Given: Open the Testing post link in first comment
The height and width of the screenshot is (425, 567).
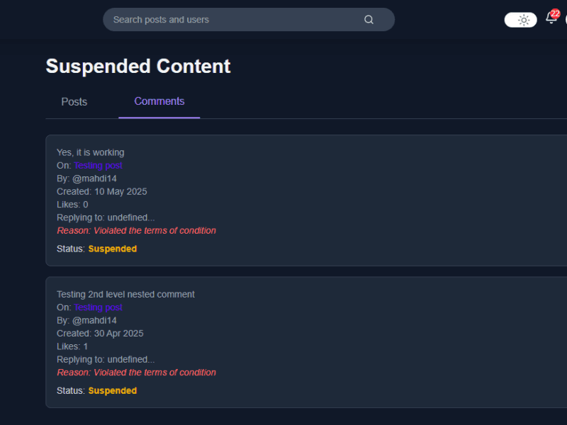Looking at the screenshot, I should (x=98, y=165).
